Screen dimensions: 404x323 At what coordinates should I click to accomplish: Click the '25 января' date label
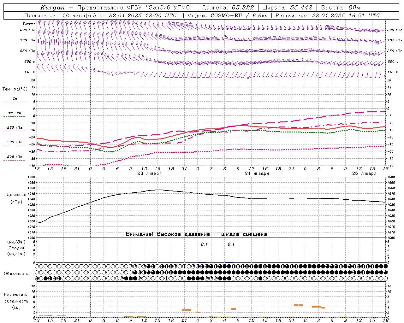364,173
